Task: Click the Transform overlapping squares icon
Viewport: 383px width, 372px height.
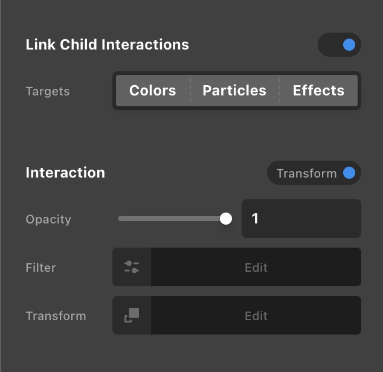Action: click(132, 315)
